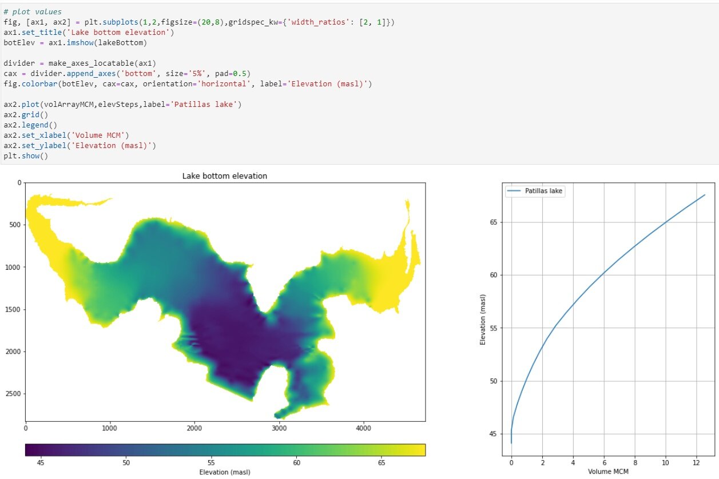Click the 1500 tick on map's vertical axis

[x=13, y=309]
